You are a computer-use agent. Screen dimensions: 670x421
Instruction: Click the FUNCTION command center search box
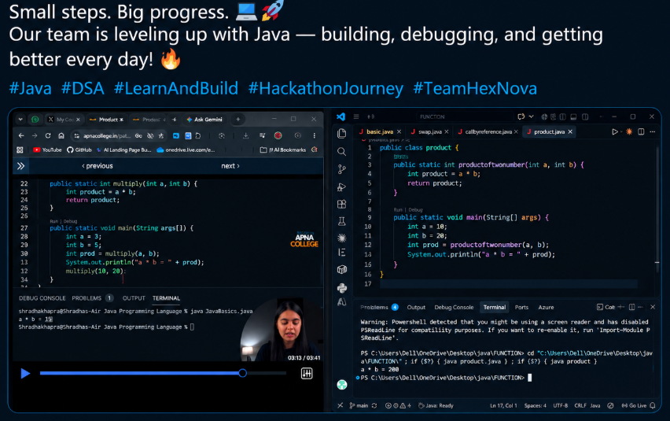coord(465,116)
